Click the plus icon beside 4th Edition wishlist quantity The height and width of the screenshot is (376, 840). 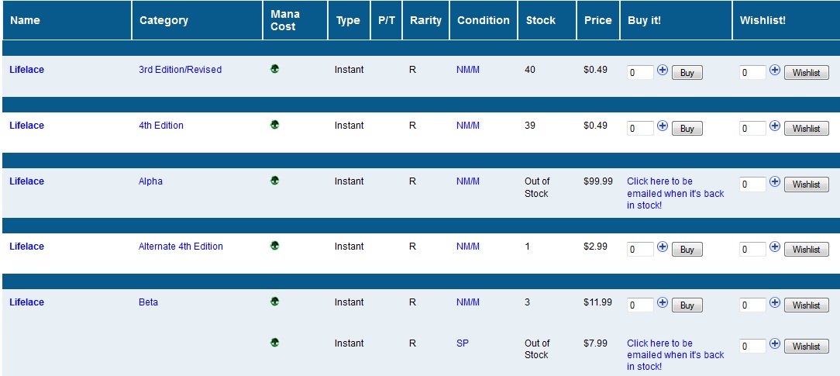point(775,126)
